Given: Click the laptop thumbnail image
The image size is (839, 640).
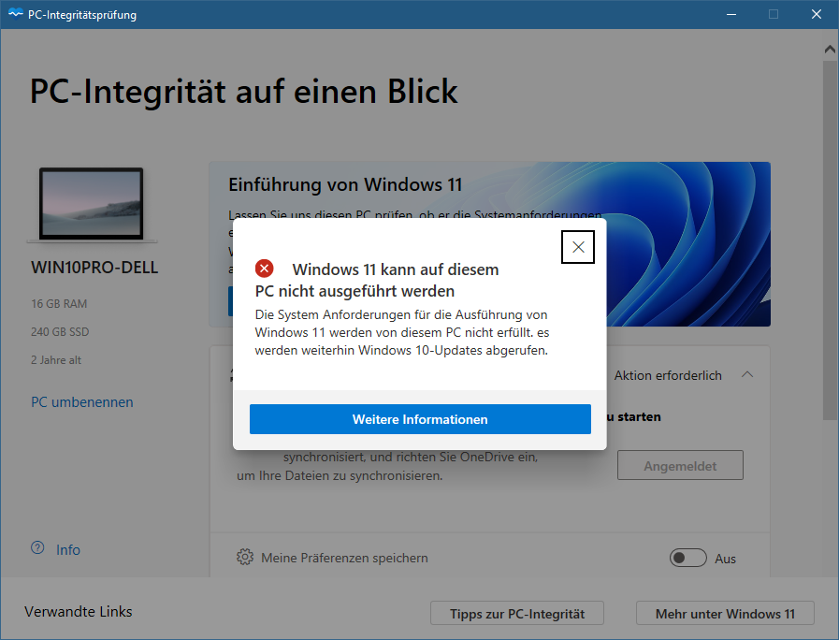Looking at the screenshot, I should (x=92, y=204).
